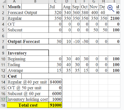Select the 6000 subcontract cost cell
124x110 pixels.
click(x=56, y=93)
